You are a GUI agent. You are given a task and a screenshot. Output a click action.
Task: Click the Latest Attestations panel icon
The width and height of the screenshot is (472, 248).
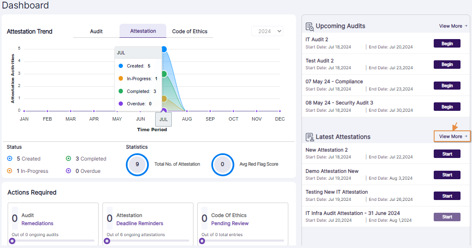[x=310, y=137]
